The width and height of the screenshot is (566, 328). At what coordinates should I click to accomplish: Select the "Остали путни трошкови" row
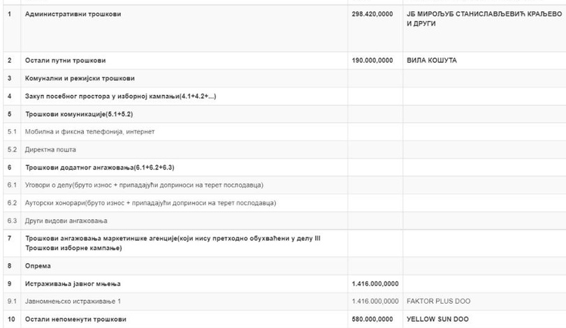(66, 61)
